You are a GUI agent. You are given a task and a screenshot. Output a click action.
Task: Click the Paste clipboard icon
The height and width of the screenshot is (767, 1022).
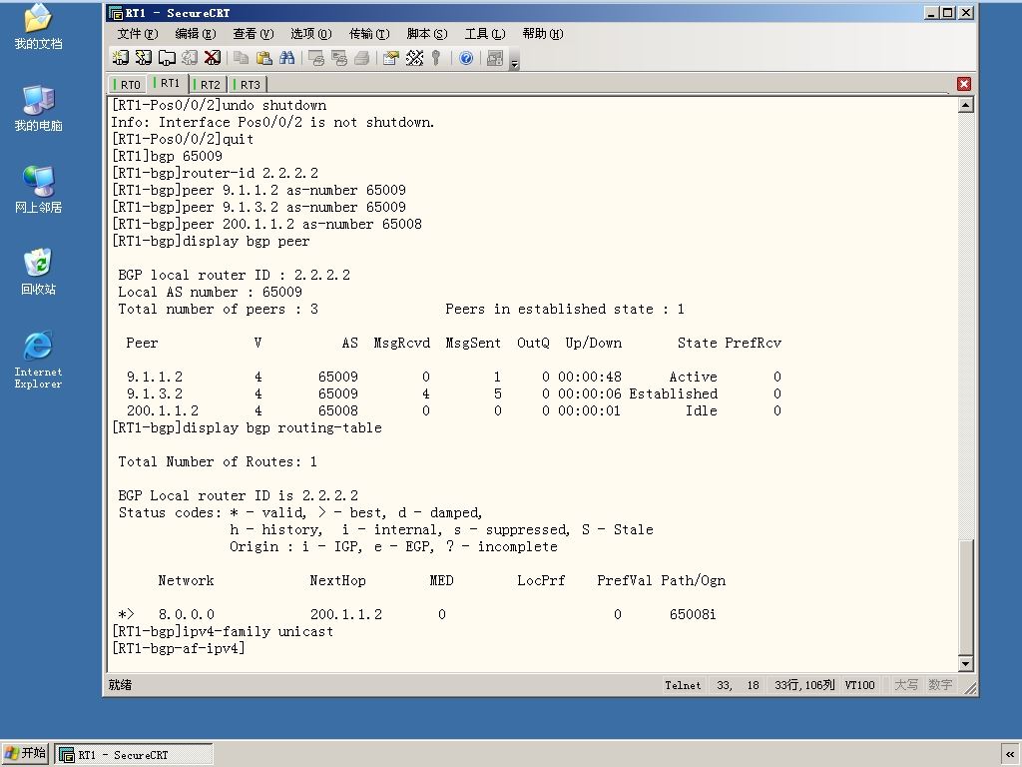(263, 58)
